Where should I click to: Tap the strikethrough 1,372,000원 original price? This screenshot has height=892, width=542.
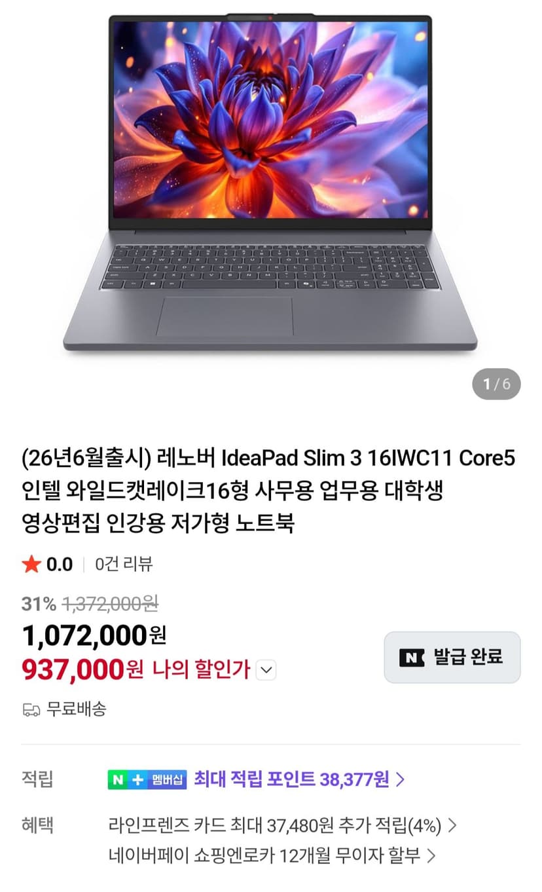(109, 604)
